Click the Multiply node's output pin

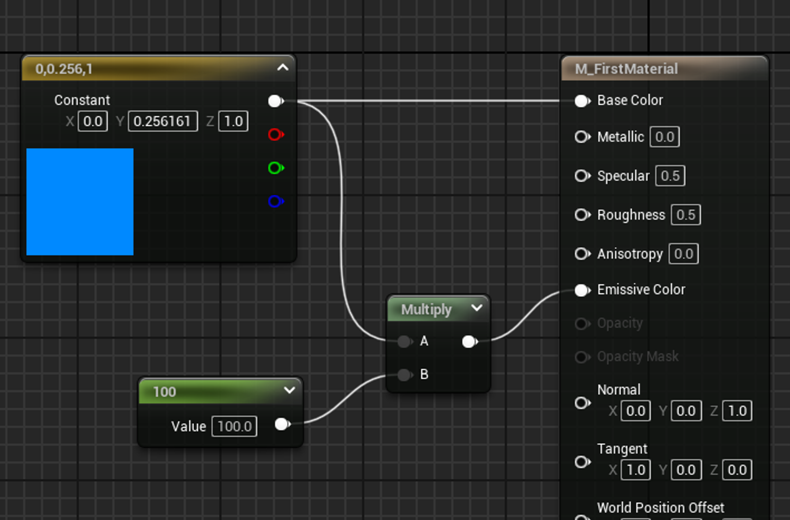click(x=470, y=341)
